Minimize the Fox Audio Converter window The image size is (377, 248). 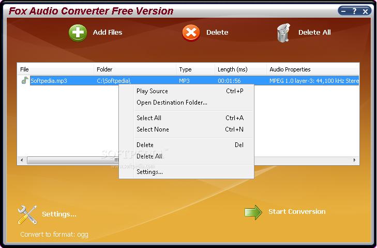click(x=343, y=11)
